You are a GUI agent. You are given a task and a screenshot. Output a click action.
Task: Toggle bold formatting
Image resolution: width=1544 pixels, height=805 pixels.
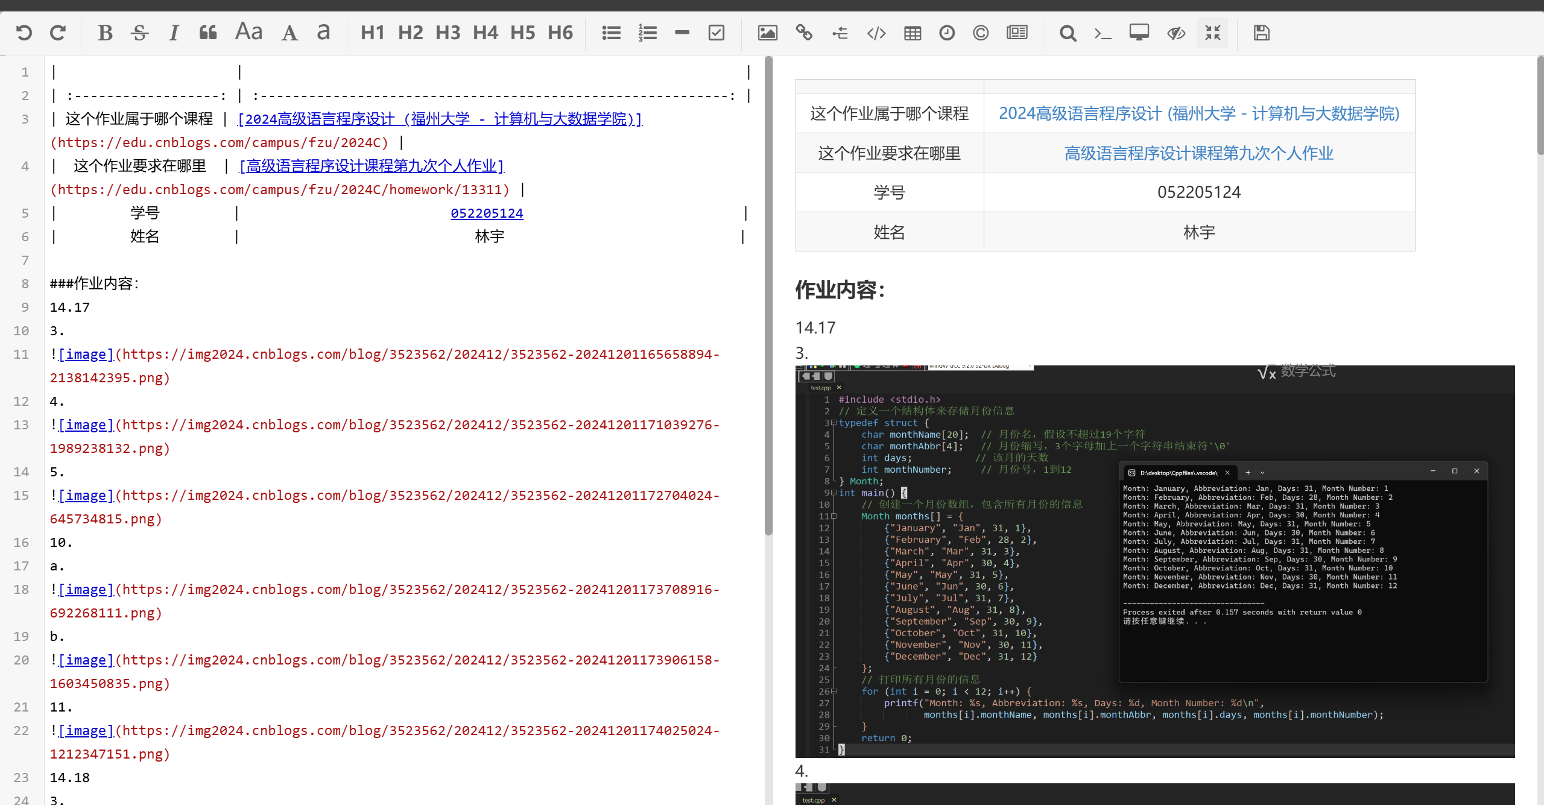tap(105, 33)
